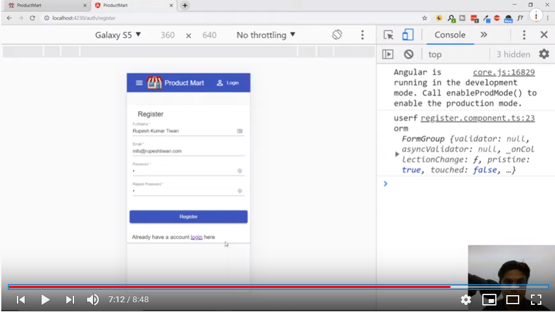Open the Galaxy S5 device dropdown
Image resolution: width=555 pixels, height=312 pixels.
pos(118,35)
